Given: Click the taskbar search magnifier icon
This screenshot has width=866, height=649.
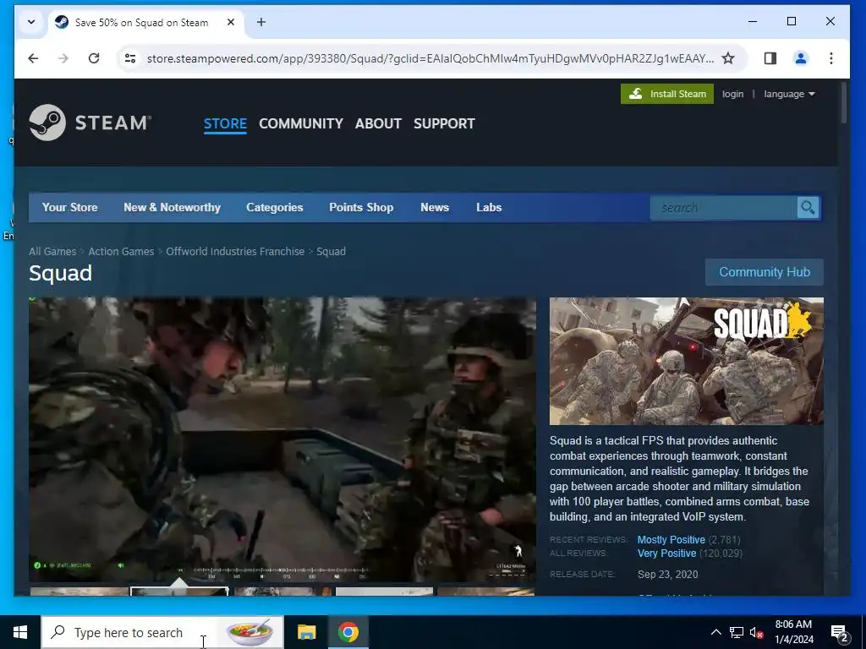Looking at the screenshot, I should pyautogui.click(x=58, y=632).
